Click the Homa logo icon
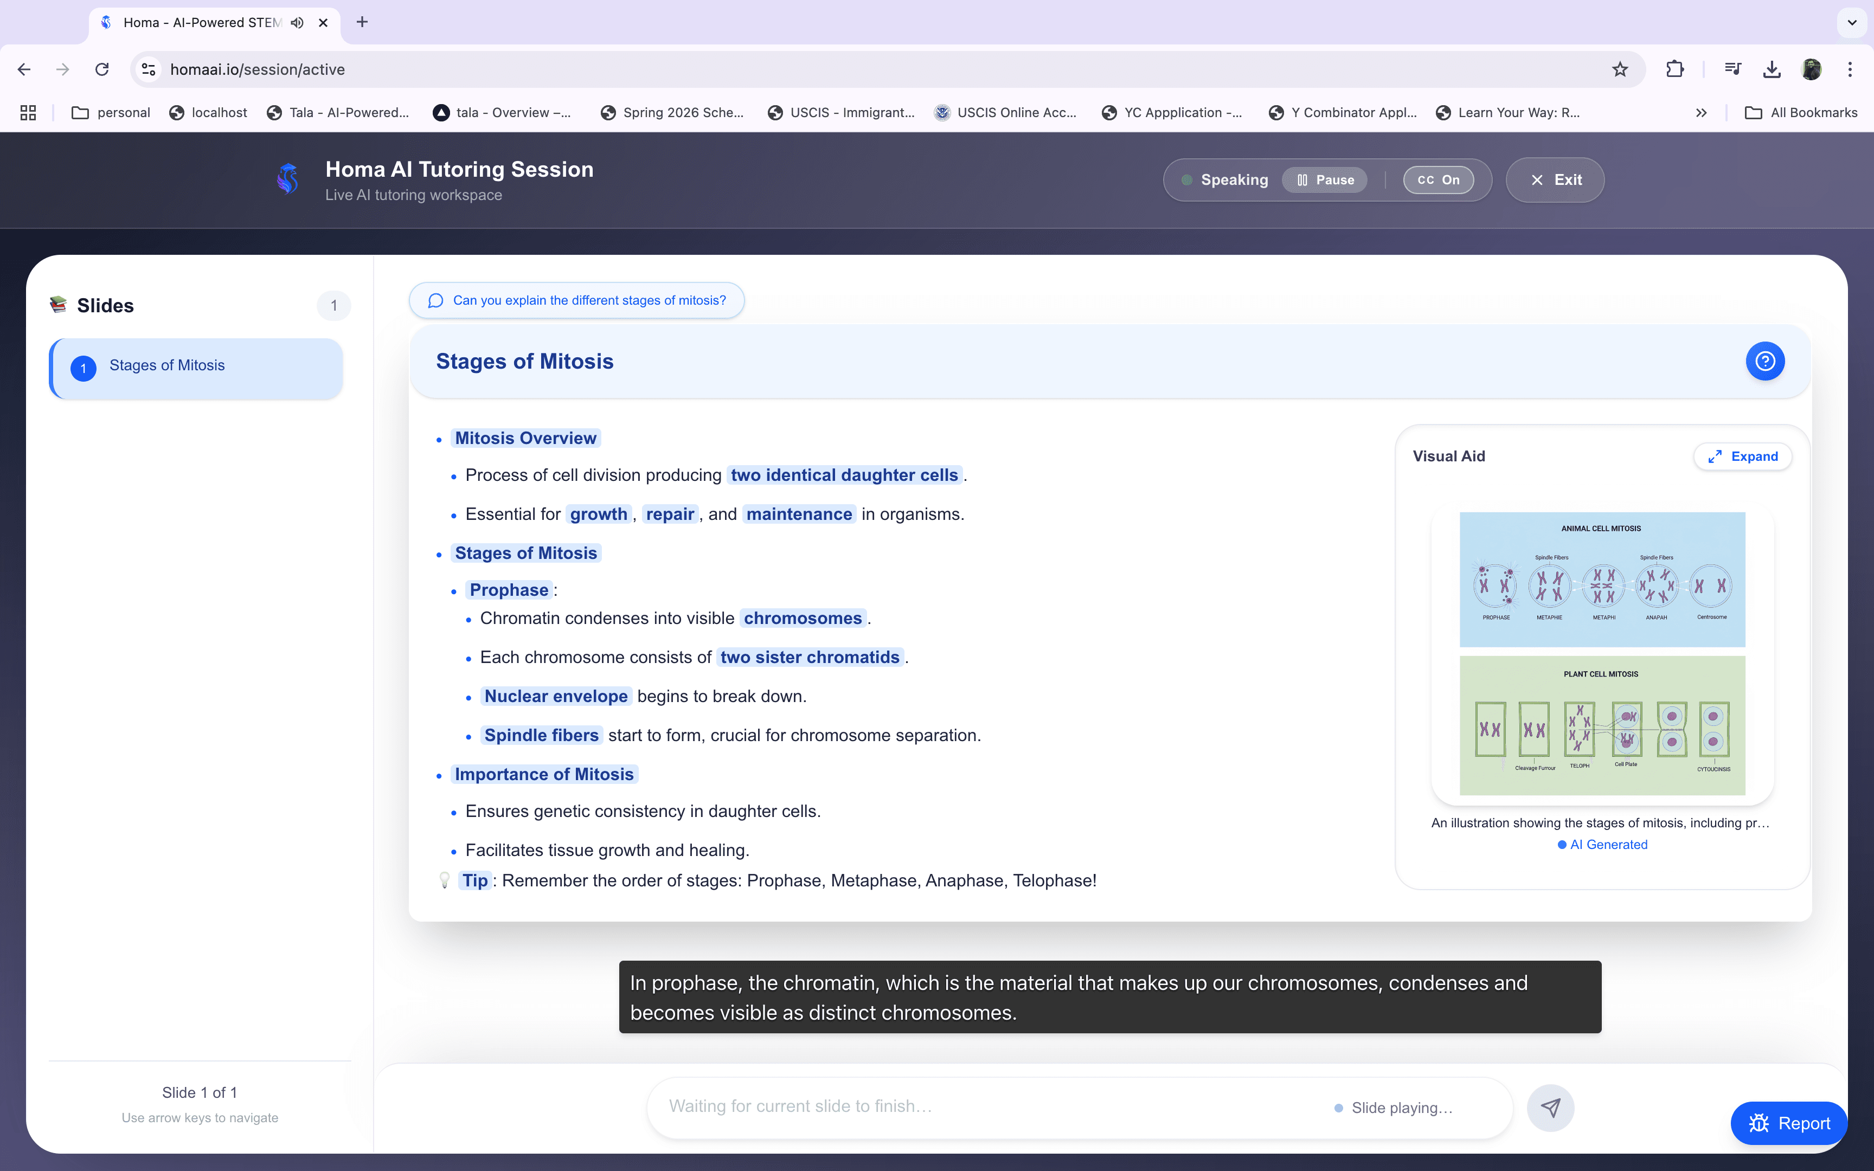The height and width of the screenshot is (1171, 1874). pyautogui.click(x=288, y=179)
